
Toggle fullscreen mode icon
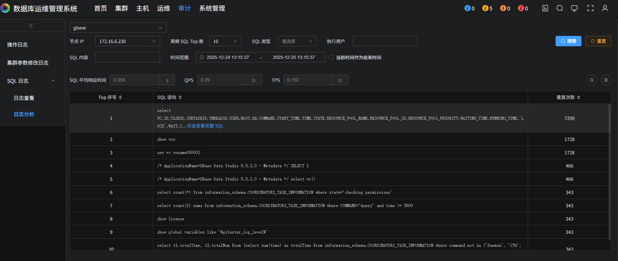click(591, 8)
